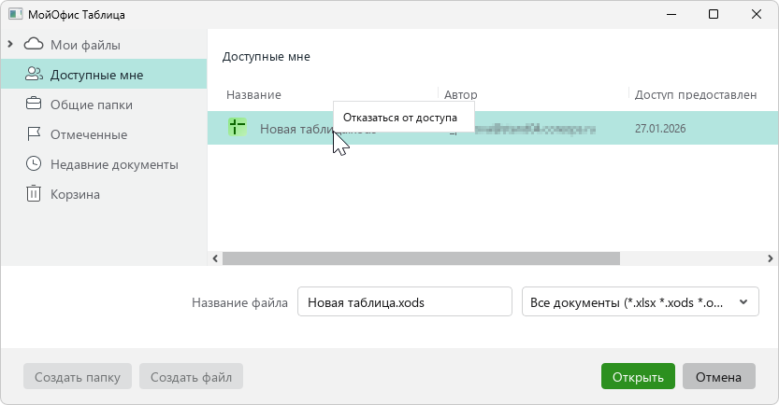Close the dialog with the X button
Image resolution: width=779 pixels, height=405 pixels.
[x=757, y=14]
